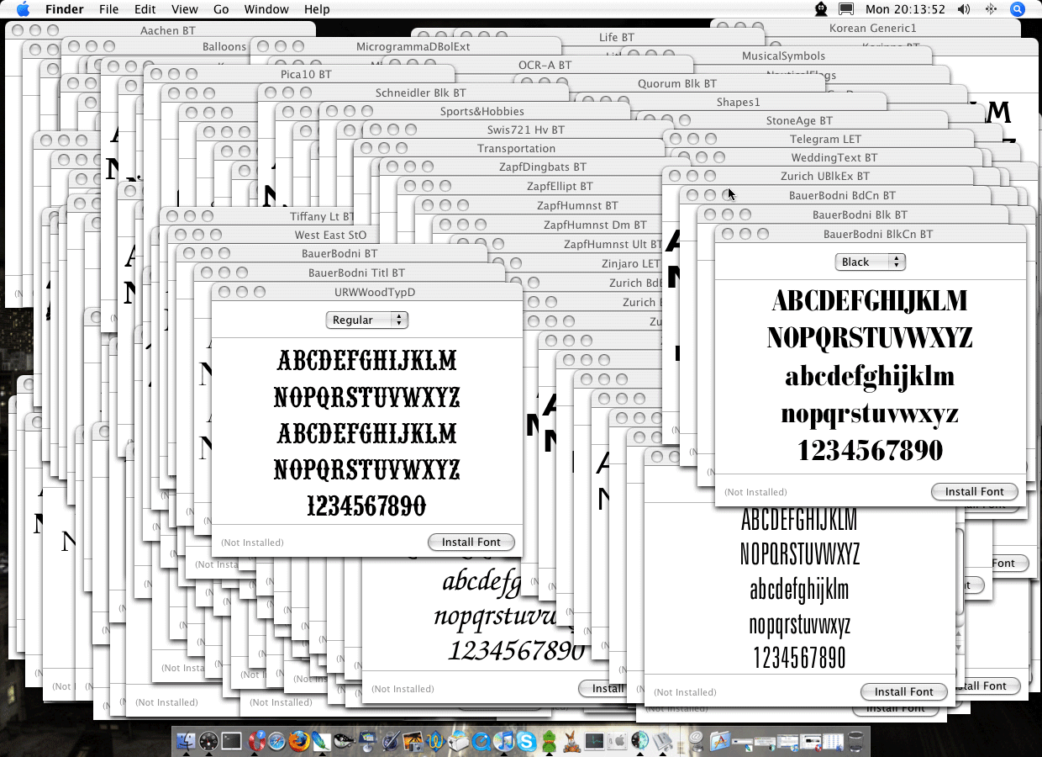
Task: Open Keynote from the Dock
Action: (367, 742)
